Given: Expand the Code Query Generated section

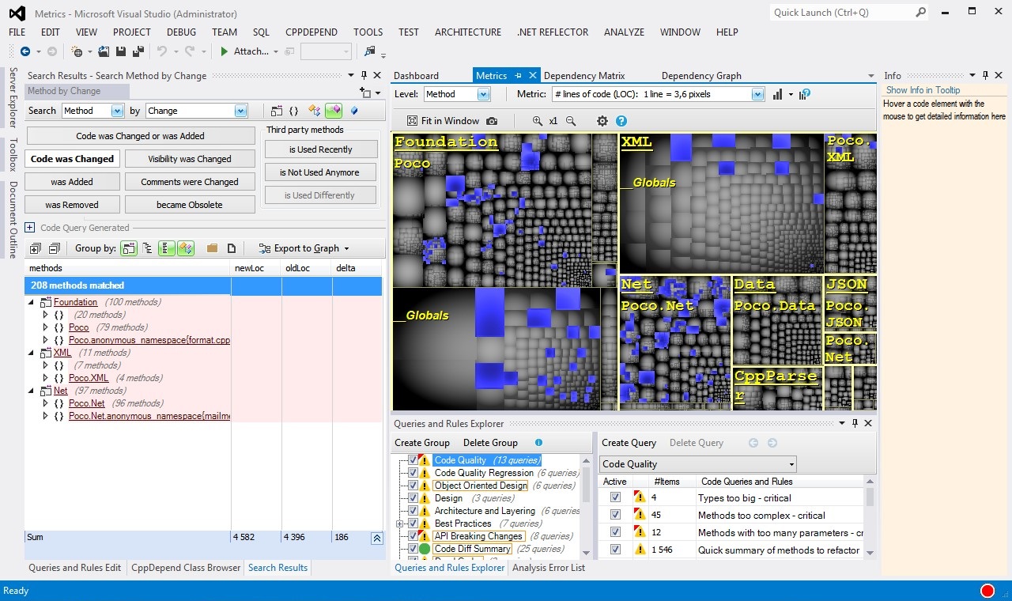Looking at the screenshot, I should [x=30, y=228].
